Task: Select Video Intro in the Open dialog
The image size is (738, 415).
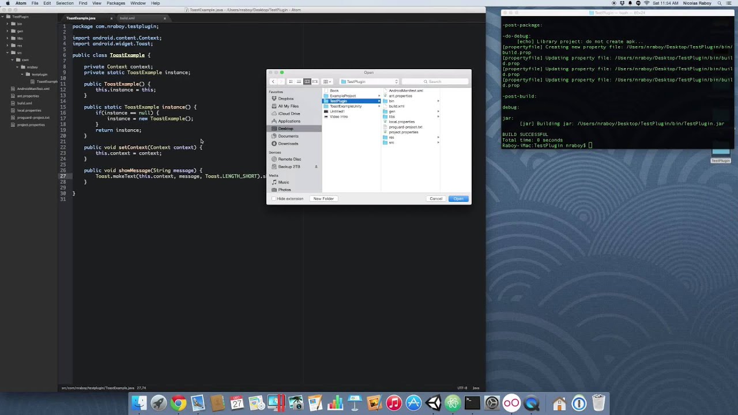Action: (x=339, y=116)
